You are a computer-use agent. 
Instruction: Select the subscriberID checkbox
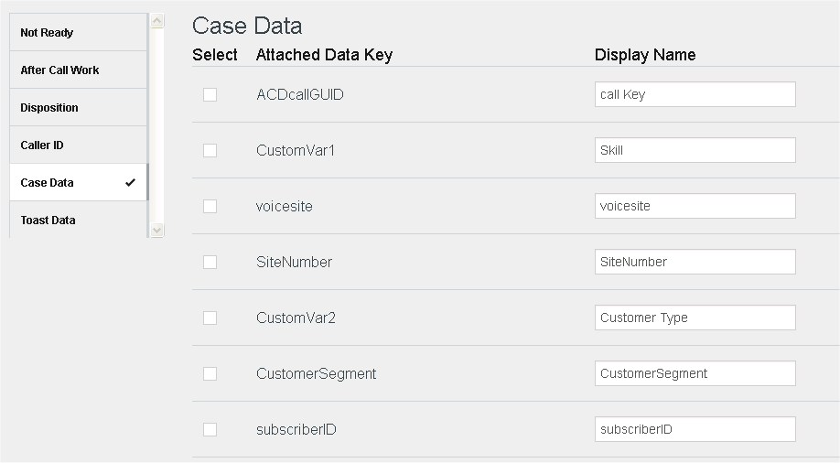tap(210, 429)
